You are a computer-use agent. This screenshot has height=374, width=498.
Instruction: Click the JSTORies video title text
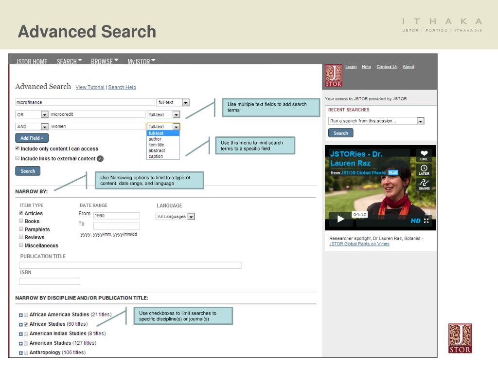pos(356,158)
